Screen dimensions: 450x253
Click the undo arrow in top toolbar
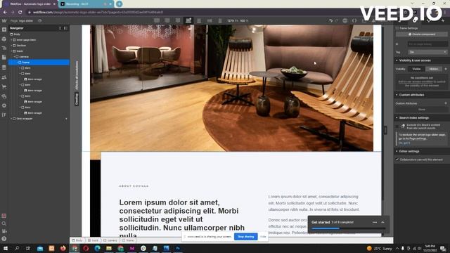point(331,20)
